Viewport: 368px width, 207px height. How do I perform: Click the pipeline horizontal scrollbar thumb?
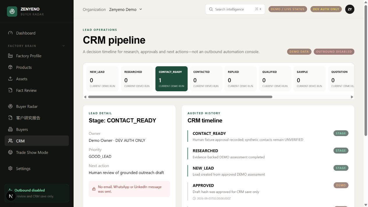(x=180, y=97)
